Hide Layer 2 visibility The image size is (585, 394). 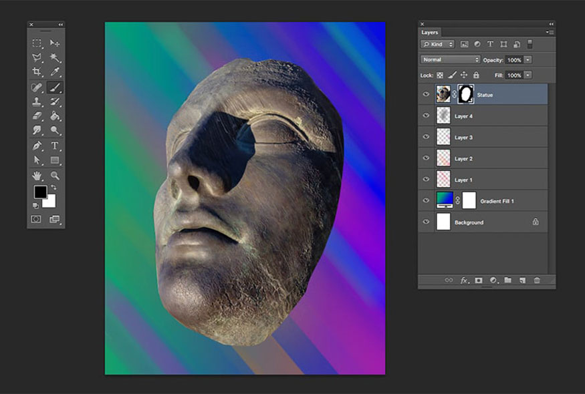click(x=426, y=158)
